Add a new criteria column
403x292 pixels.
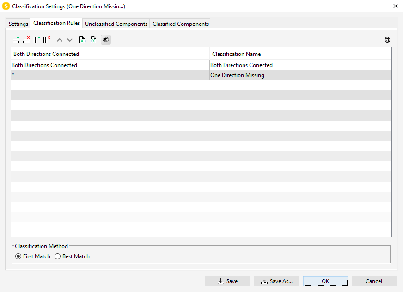coord(37,40)
